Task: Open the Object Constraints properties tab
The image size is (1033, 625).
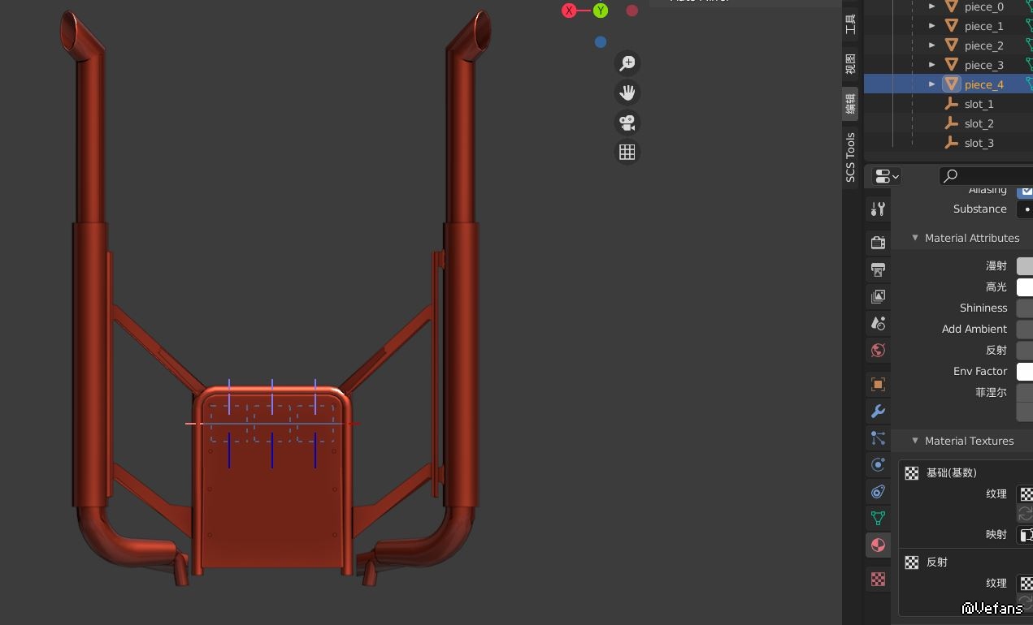Action: pyautogui.click(x=878, y=491)
